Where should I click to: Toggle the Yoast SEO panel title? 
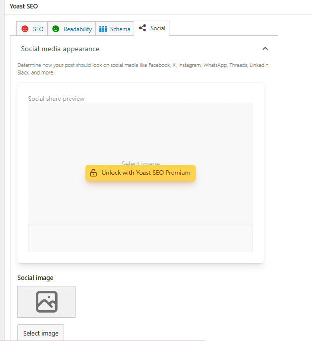click(x=24, y=6)
